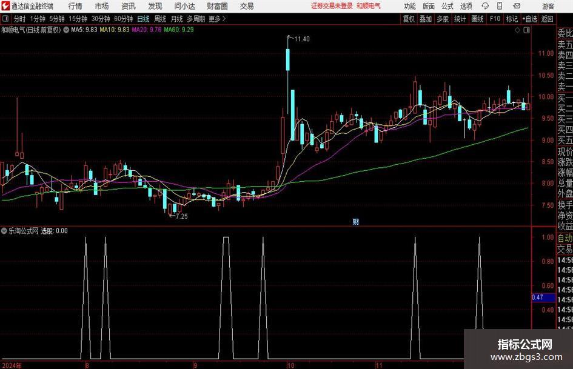Open the customer service headset icon
The width and height of the screenshot is (573, 369).
coord(485,6)
